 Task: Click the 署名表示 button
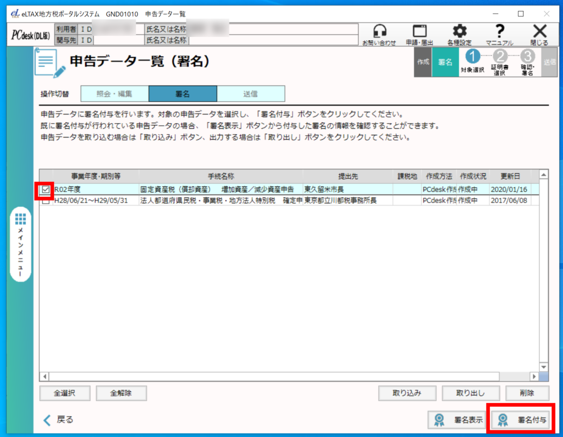click(459, 419)
